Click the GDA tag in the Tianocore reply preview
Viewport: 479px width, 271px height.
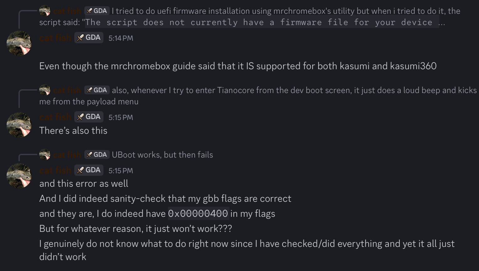[97, 90]
